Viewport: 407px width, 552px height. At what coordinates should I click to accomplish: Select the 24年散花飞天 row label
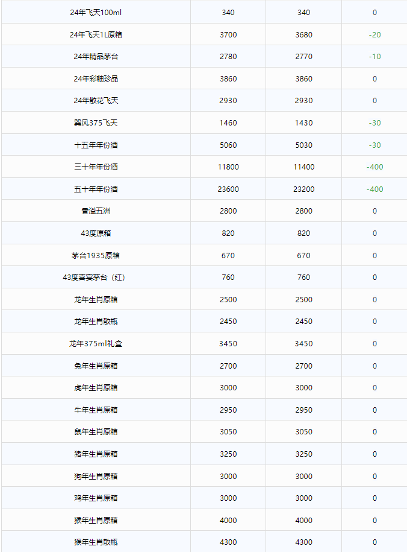pyautogui.click(x=96, y=100)
